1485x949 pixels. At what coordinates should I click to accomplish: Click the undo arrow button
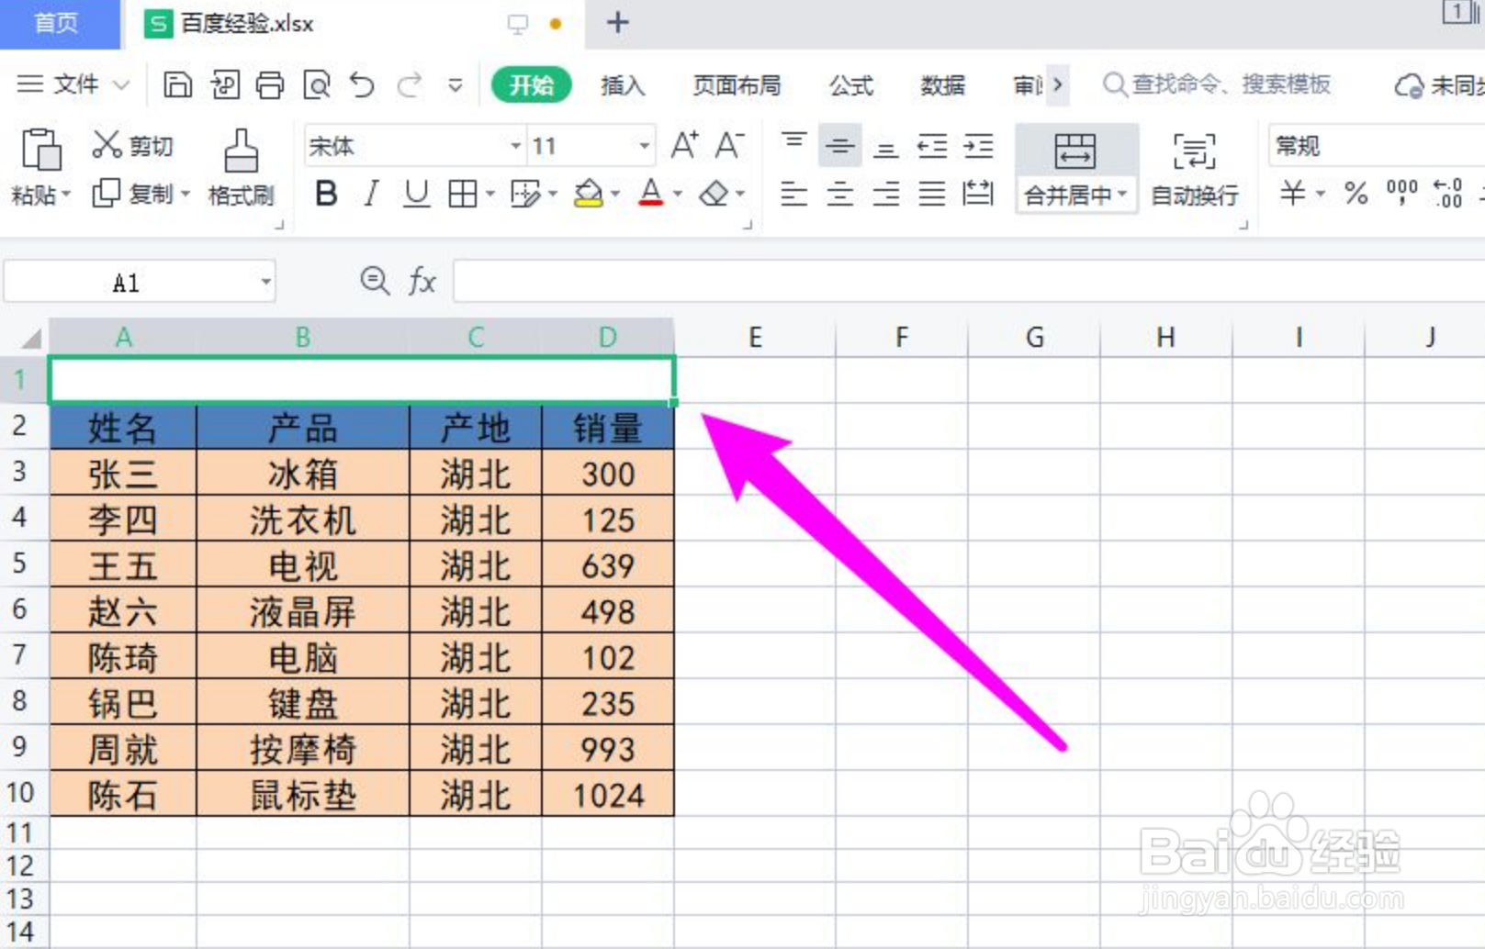pyautogui.click(x=362, y=84)
